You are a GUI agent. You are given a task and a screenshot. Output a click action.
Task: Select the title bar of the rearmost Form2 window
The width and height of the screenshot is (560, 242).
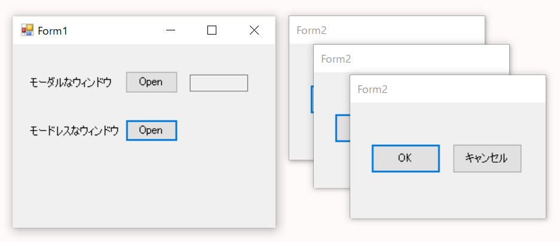tap(387, 30)
